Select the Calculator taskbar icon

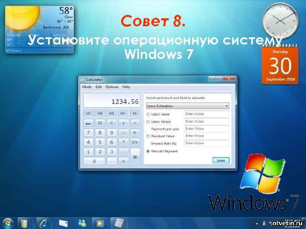click(x=119, y=223)
